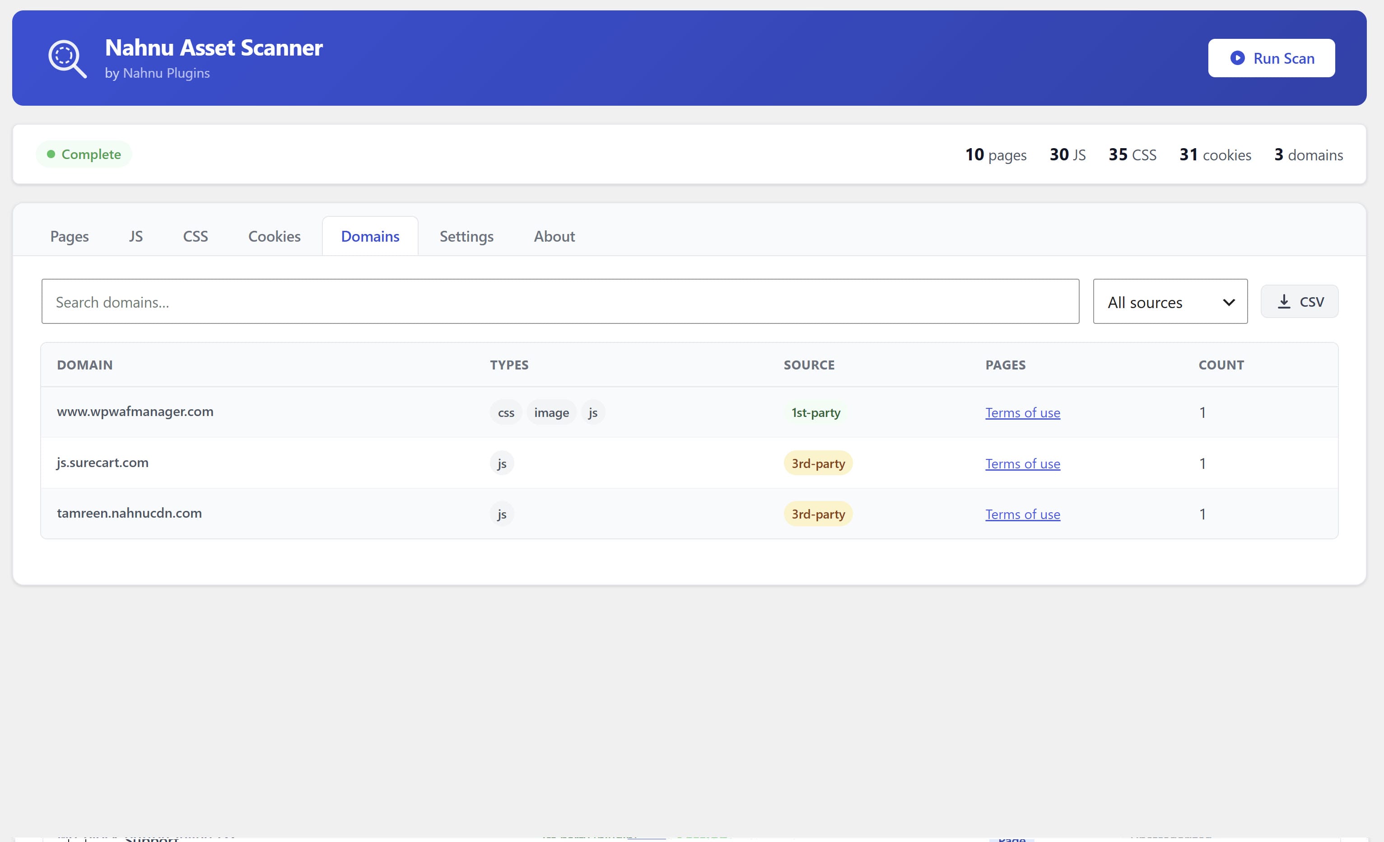Open the Cookies tab
This screenshot has height=842, width=1384.
click(275, 236)
